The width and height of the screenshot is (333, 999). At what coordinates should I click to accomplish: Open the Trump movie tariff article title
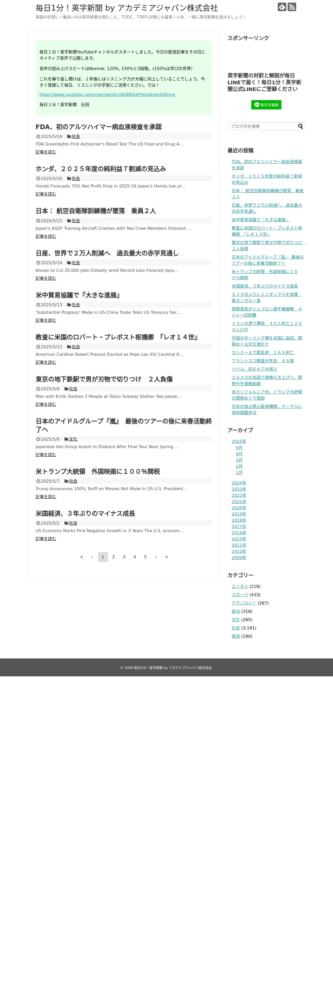[98, 471]
